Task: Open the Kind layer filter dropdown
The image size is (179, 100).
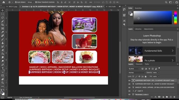Action: coord(134,69)
